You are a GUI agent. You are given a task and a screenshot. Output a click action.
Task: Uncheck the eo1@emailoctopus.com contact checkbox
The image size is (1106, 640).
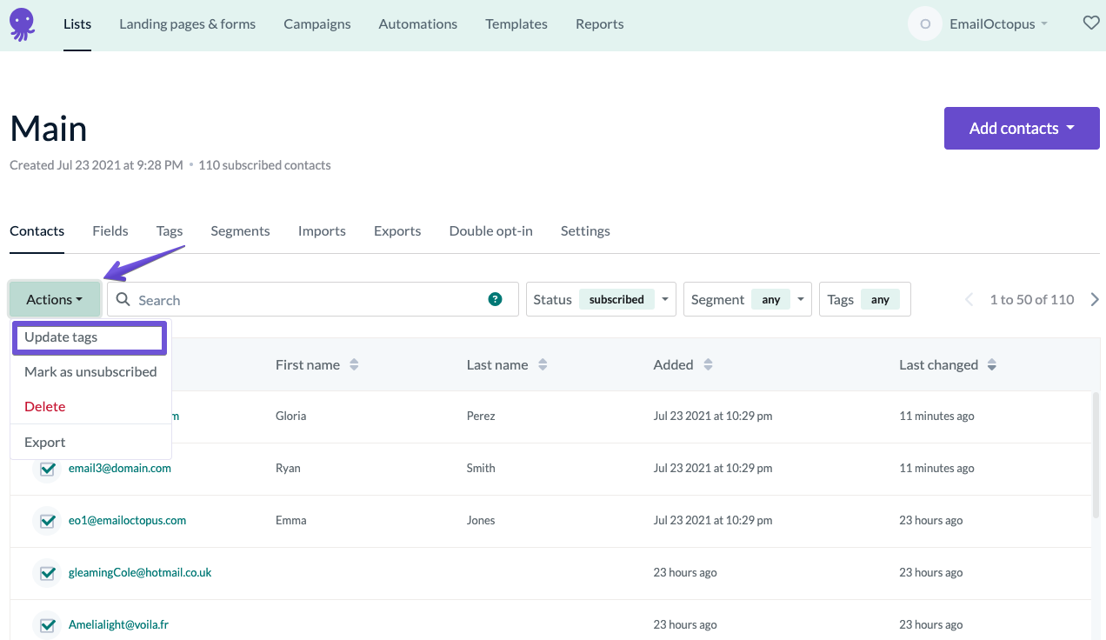46,521
